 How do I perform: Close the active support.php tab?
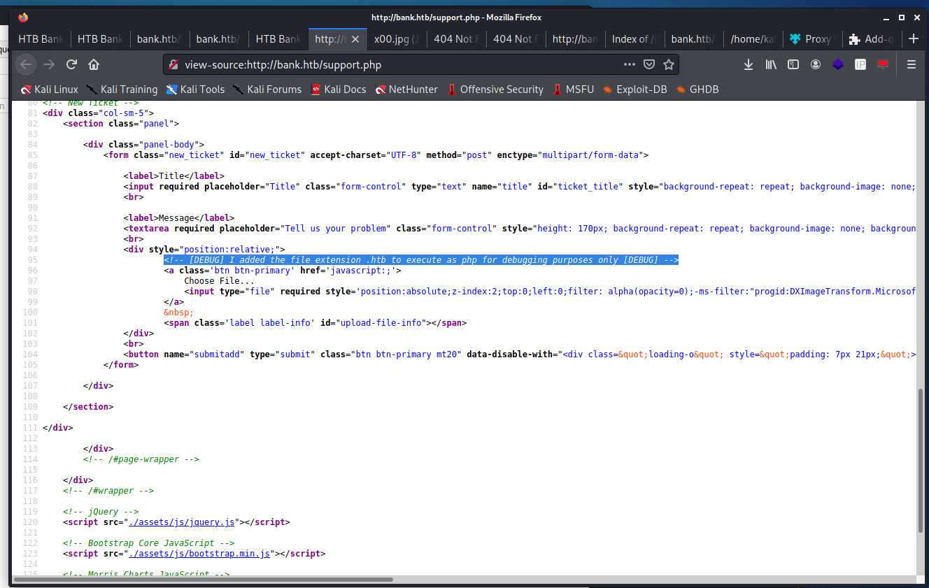[355, 39]
